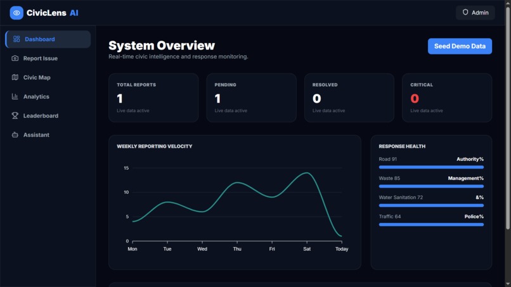Screen dimensions: 511x287
Task: Open the Assistant section
Action: coord(48,135)
